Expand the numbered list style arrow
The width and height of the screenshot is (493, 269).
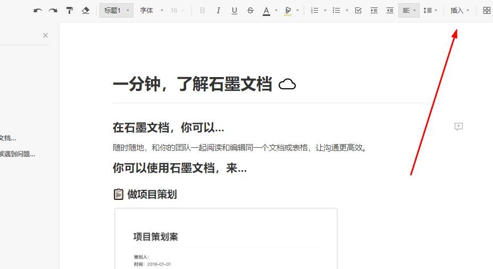(325, 11)
